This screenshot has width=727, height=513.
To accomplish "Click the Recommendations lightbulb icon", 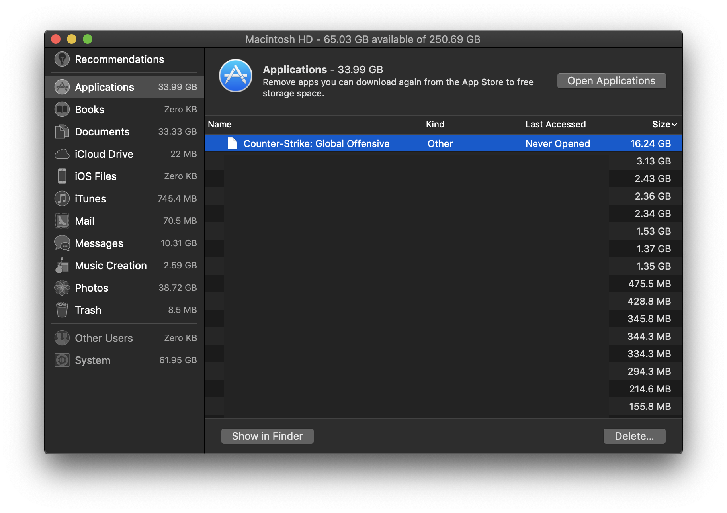I will coord(62,59).
